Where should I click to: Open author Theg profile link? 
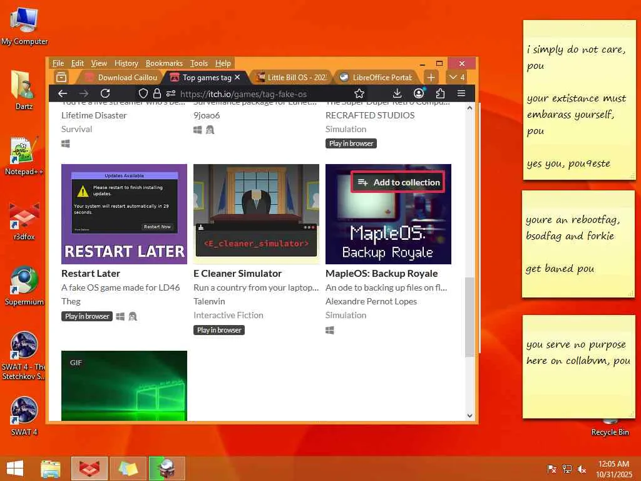coord(71,301)
